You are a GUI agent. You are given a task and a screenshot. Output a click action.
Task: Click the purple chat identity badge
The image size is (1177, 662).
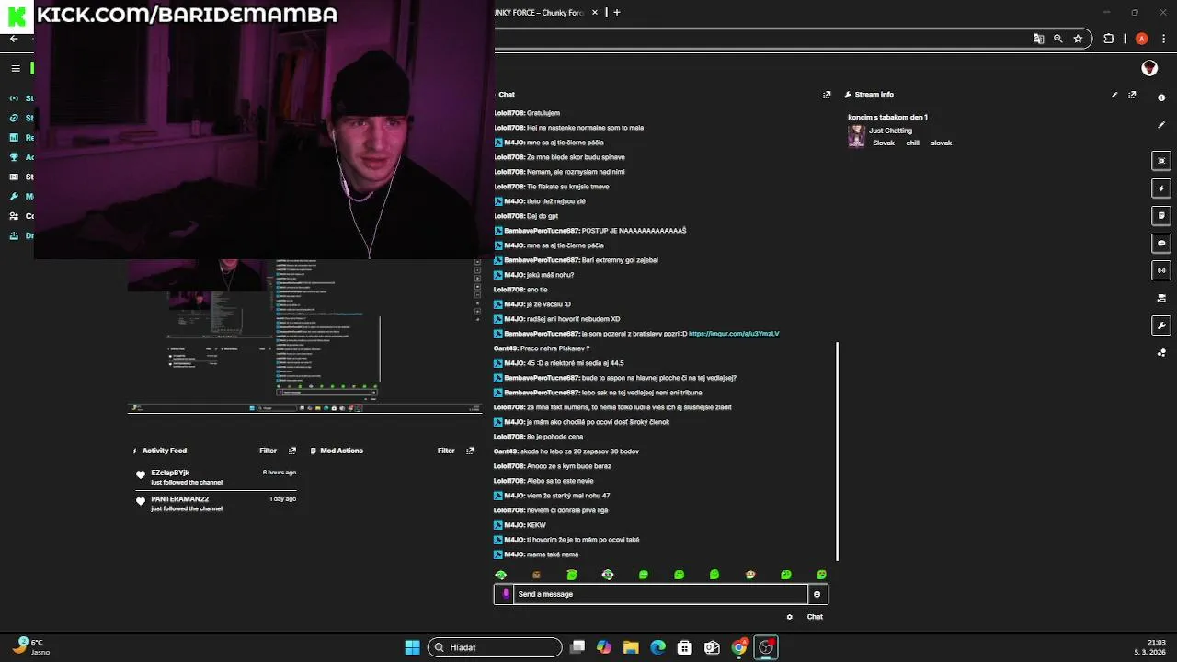[505, 594]
